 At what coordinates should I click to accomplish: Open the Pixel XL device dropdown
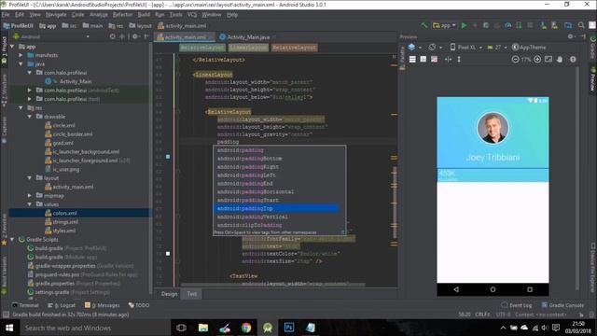(x=466, y=48)
